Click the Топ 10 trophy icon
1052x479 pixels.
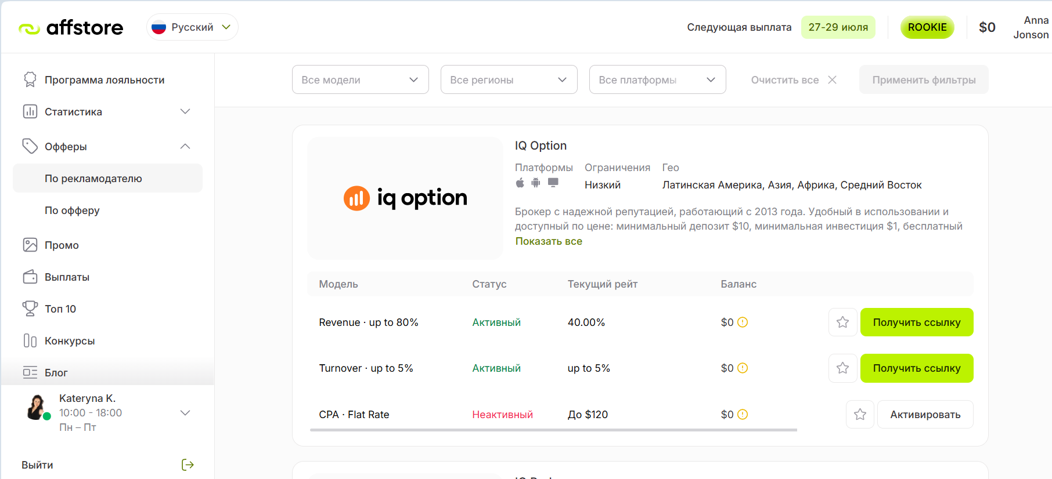(x=30, y=309)
